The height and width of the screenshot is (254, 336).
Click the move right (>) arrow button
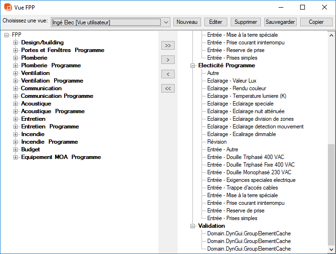168,60
